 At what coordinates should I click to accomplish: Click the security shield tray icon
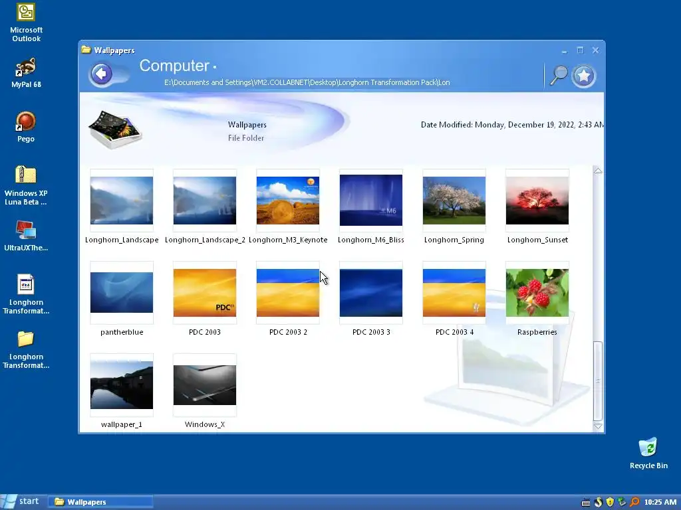[610, 502]
